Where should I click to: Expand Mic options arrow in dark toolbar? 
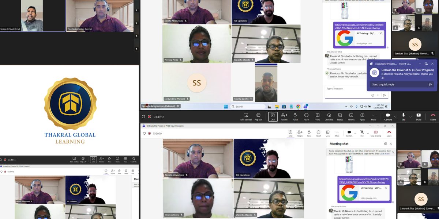tap(410, 116)
